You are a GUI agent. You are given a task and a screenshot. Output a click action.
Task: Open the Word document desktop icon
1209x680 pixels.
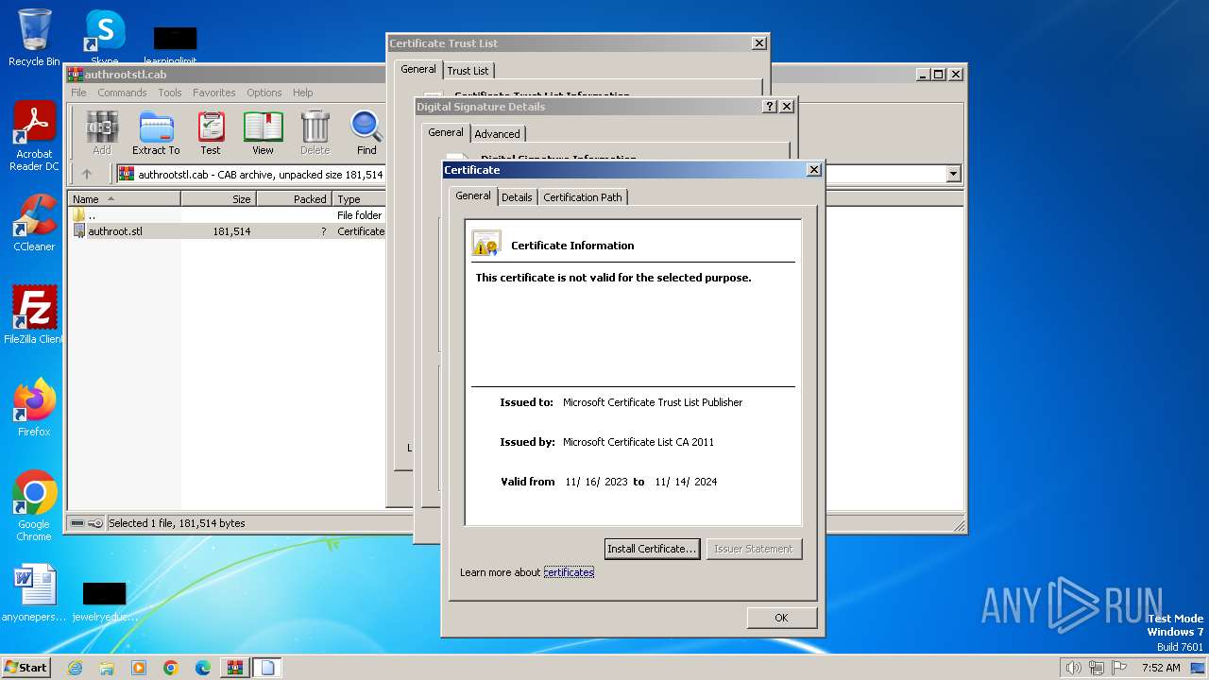(34, 593)
